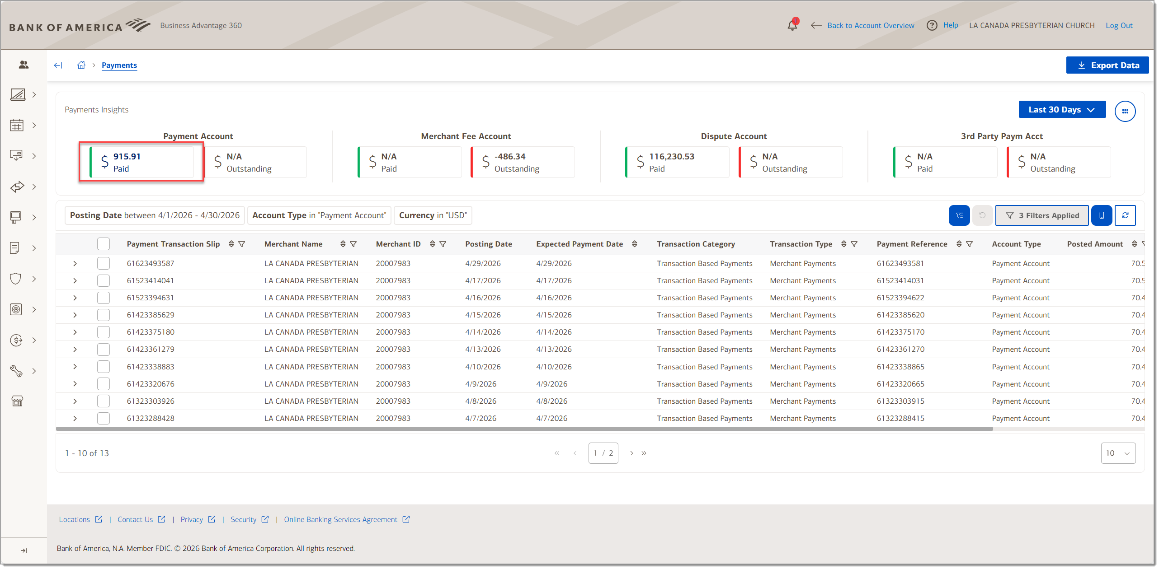Expand the chart report sidebar chevron

pyautogui.click(x=34, y=94)
